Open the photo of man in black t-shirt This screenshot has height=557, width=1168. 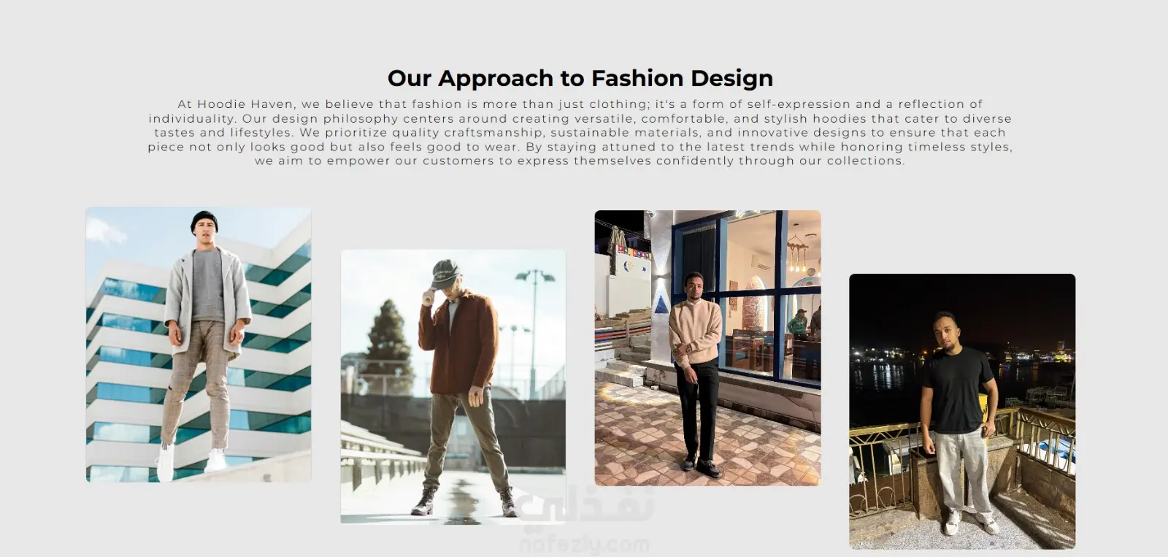coord(962,411)
